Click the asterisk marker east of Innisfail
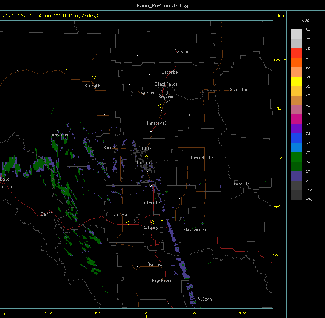 189,114
